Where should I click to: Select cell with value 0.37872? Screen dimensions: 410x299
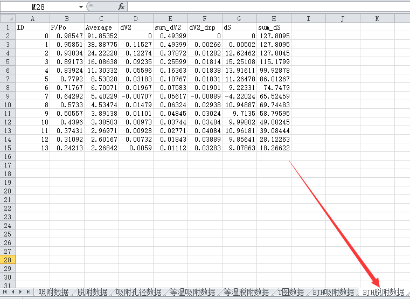click(x=170, y=53)
